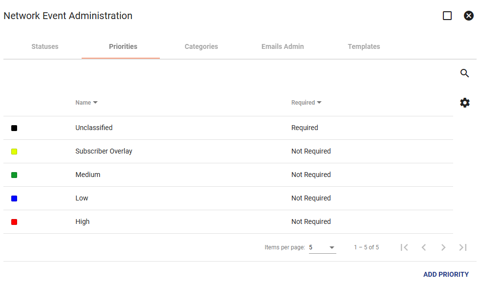Open the Templates tab

point(364,46)
